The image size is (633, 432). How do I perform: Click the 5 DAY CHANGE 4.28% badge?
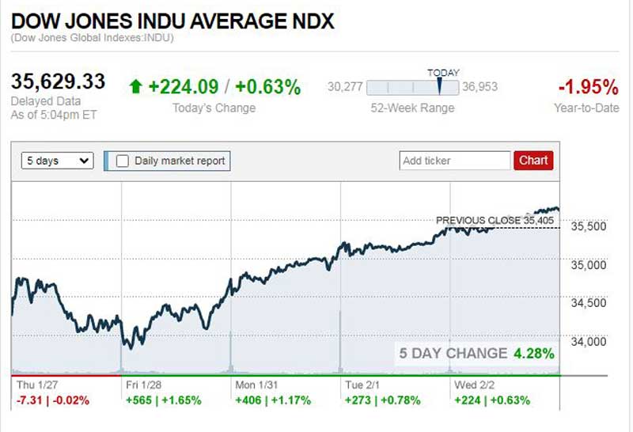pyautogui.click(x=476, y=353)
